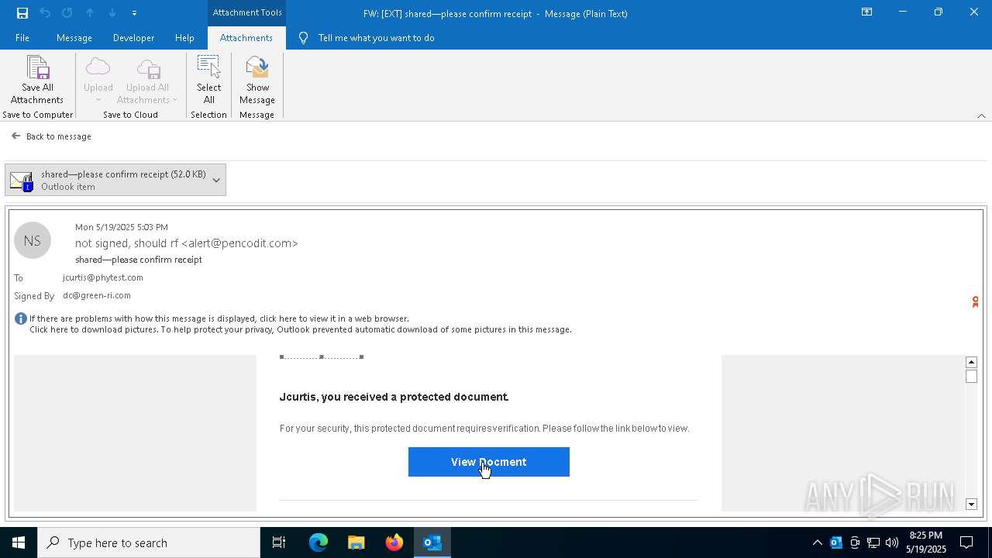Screen dimensions: 992x558
Task: Open File Explorer from taskbar
Action: [356, 542]
